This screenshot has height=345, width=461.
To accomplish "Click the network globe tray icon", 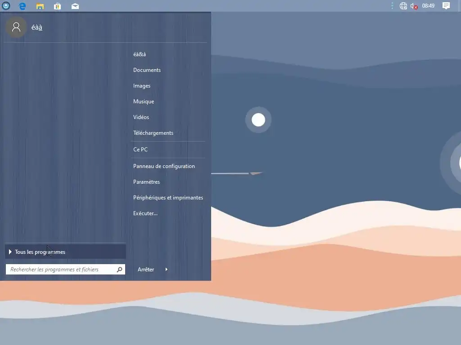I will click(403, 6).
